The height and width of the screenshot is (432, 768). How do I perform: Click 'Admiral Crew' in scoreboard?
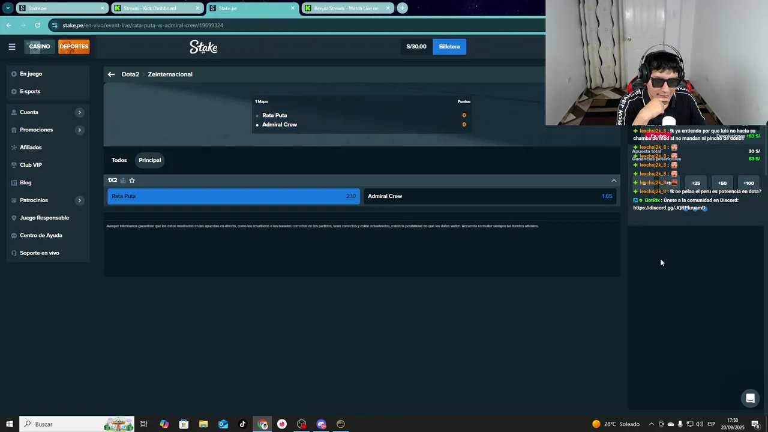coord(280,125)
